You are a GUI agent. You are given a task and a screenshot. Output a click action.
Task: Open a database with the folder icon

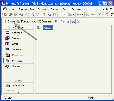tap(11, 14)
